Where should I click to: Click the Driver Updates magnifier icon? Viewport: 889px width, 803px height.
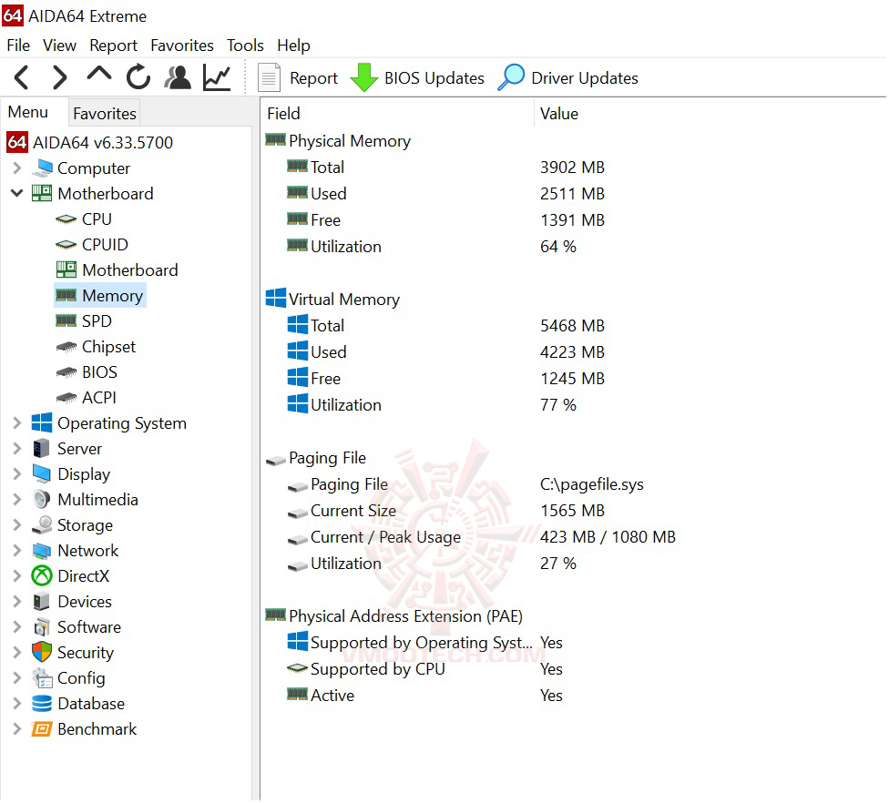coord(511,77)
